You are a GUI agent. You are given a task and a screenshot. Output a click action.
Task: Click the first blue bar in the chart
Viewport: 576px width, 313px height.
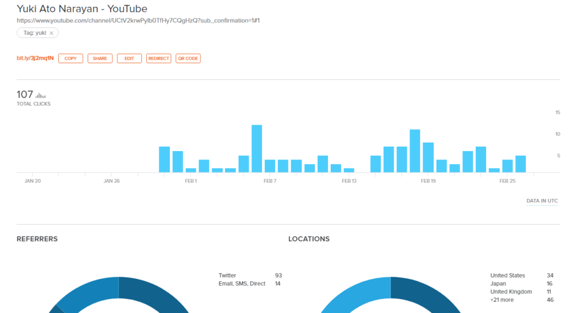click(x=165, y=160)
